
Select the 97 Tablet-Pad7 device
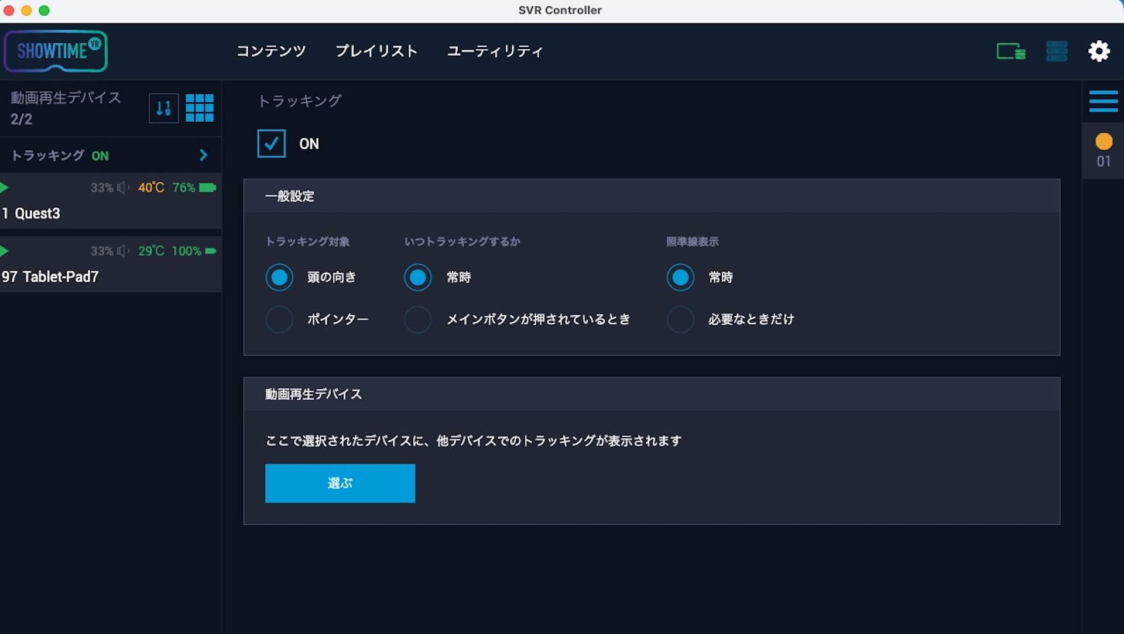tap(111, 264)
